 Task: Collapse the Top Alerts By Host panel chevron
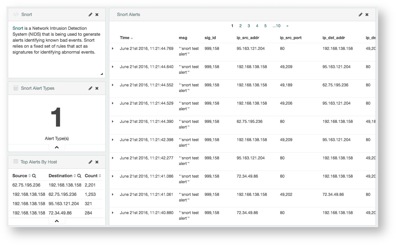(56, 220)
